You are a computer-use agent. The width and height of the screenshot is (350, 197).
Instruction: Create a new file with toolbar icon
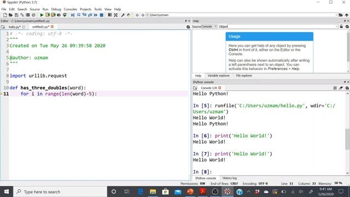5,15
